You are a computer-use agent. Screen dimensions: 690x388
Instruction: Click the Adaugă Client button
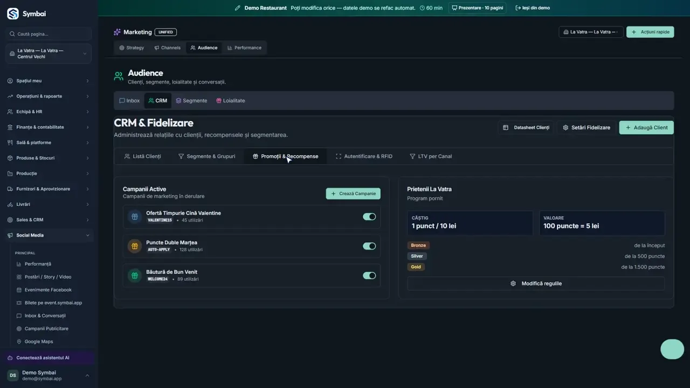tap(646, 128)
